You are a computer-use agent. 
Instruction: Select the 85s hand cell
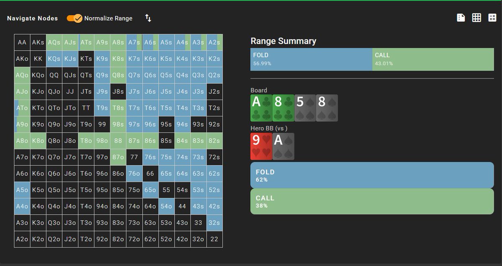coord(166,141)
